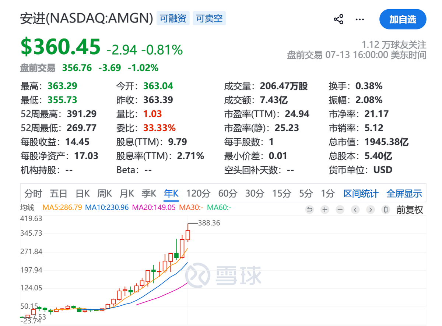
Task: Pan the chart left with arrow icon
Action: 355,210
